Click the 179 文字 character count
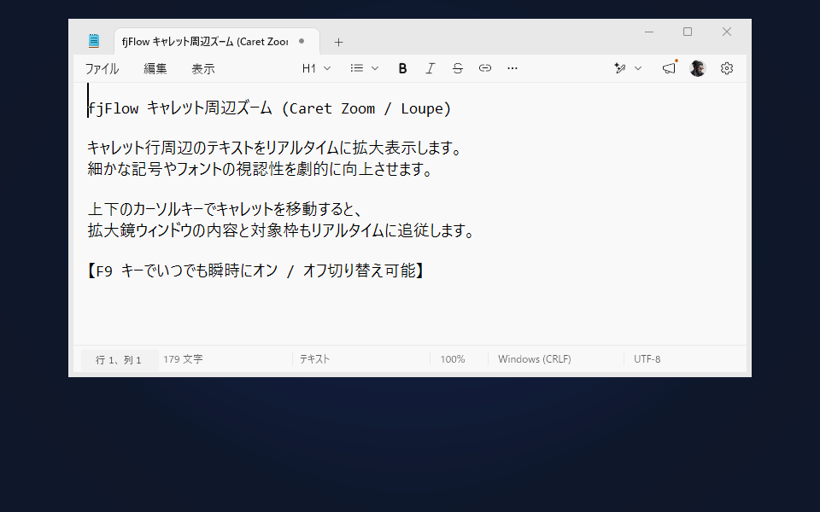The height and width of the screenshot is (512, 820). (x=183, y=359)
